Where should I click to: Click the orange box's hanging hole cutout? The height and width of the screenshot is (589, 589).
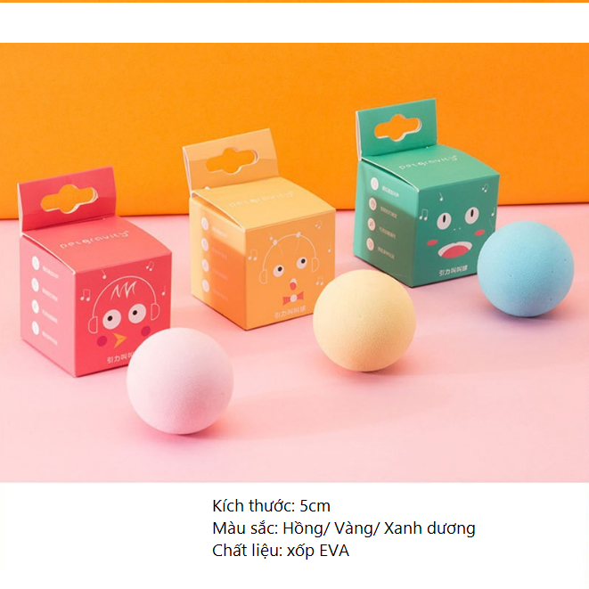tap(232, 160)
